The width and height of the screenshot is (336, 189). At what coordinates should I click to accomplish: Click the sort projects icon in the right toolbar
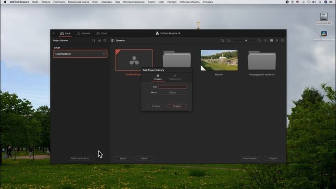click(259, 40)
